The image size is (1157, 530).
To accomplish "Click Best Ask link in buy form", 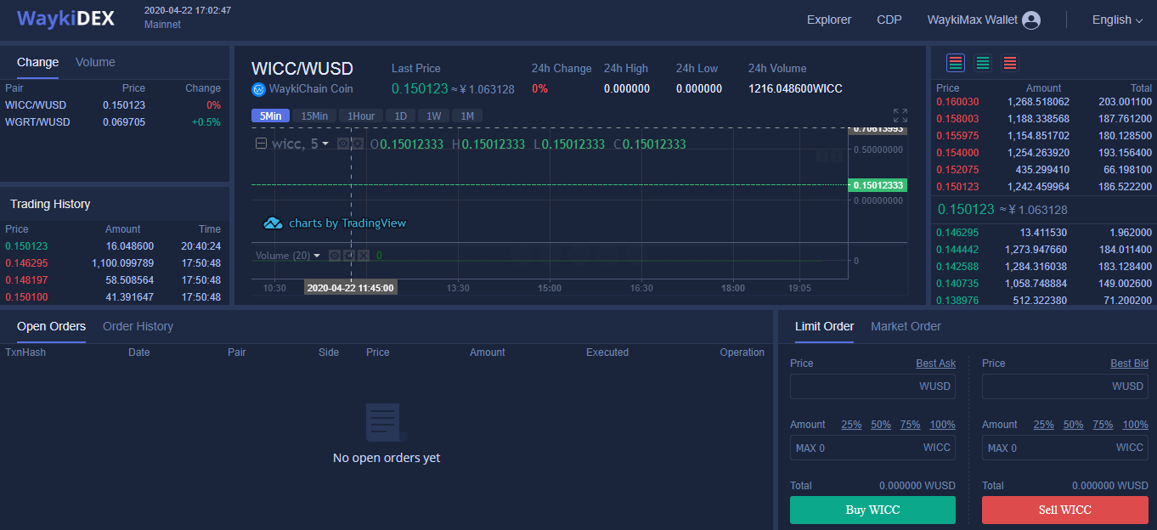I will tap(935, 364).
